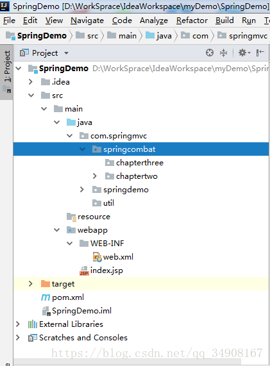Click the SpringDemo.iml module file icon
Viewport: 270px width, 366px height.
pyautogui.click(x=46, y=311)
